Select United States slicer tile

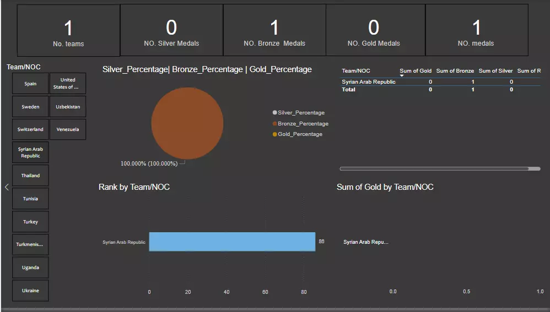coord(68,83)
